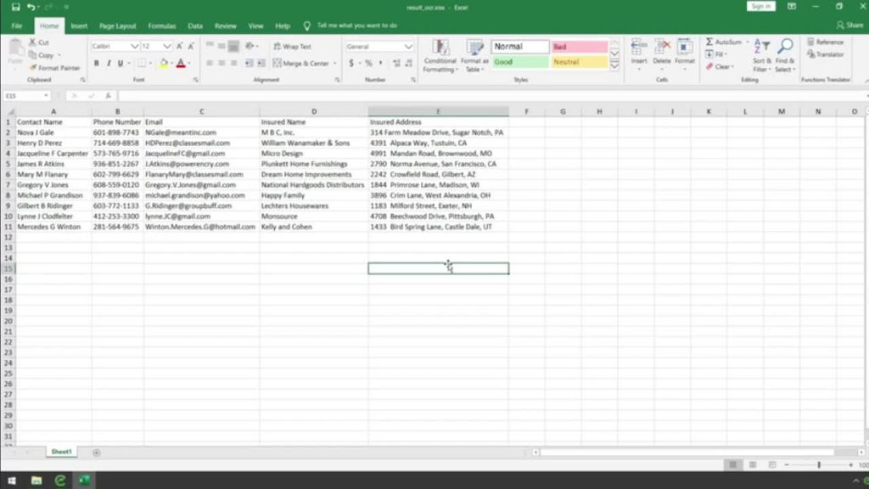Expand the Merge & Center dropdown arrow
The height and width of the screenshot is (489, 869).
tap(334, 63)
